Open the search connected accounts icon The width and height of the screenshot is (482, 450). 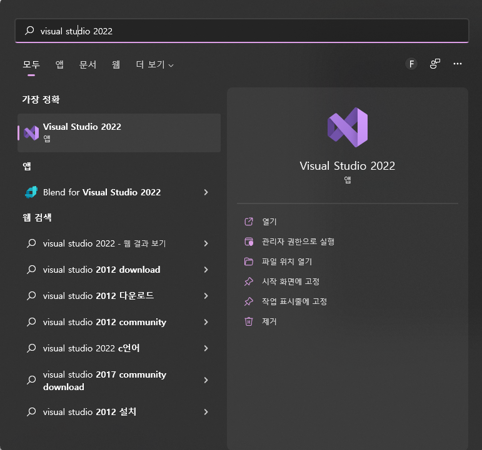click(x=434, y=64)
